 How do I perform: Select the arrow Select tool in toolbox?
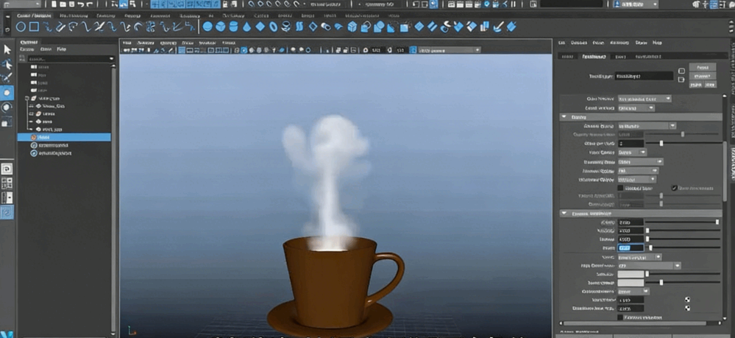(x=7, y=49)
